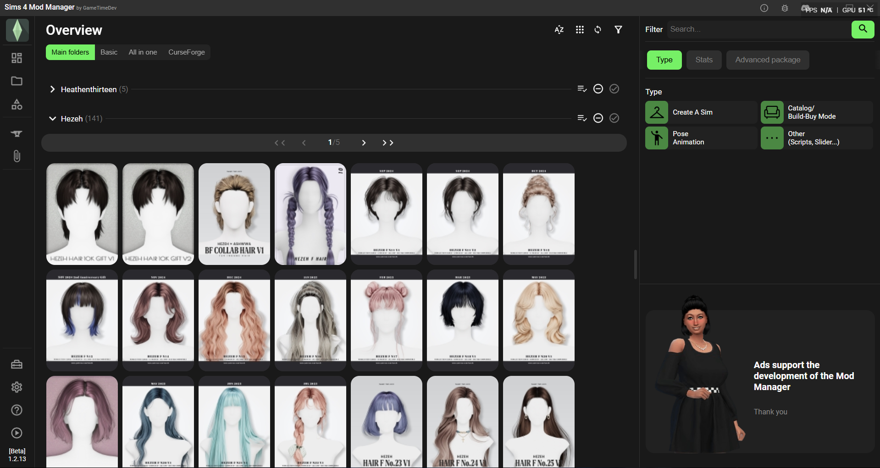Image resolution: width=880 pixels, height=468 pixels.
Task: Enable all mods in the Heathenthirteen folder
Action: pyautogui.click(x=614, y=89)
